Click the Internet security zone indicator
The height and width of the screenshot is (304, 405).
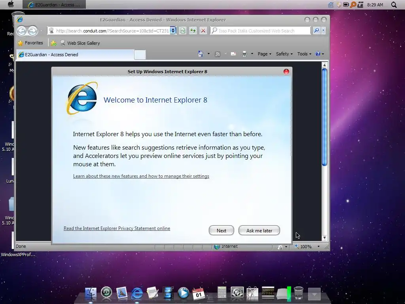[226, 247]
